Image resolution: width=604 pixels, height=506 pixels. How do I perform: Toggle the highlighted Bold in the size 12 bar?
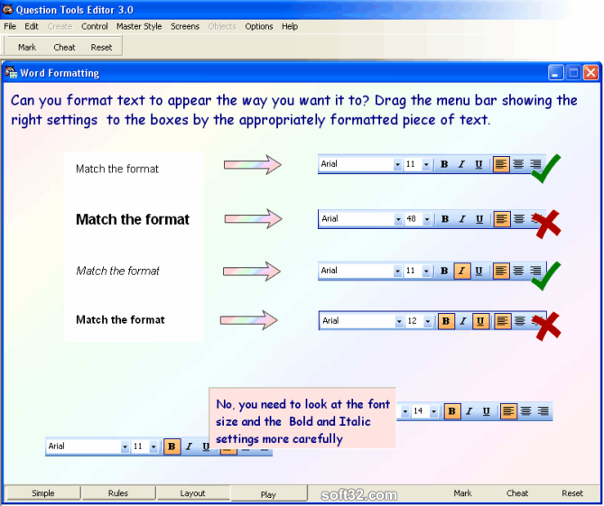446,321
